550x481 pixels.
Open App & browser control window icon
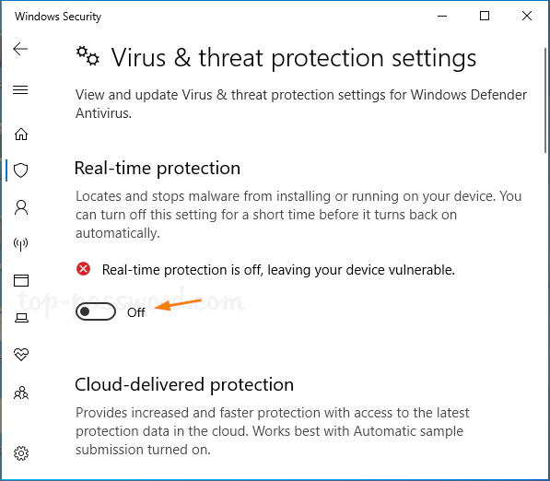[x=21, y=281]
